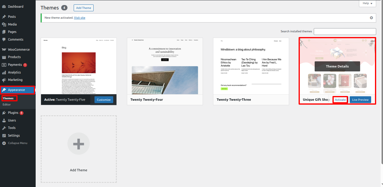The height and width of the screenshot is (187, 383).
Task: Dismiss the theme activated notice
Action: (371, 18)
